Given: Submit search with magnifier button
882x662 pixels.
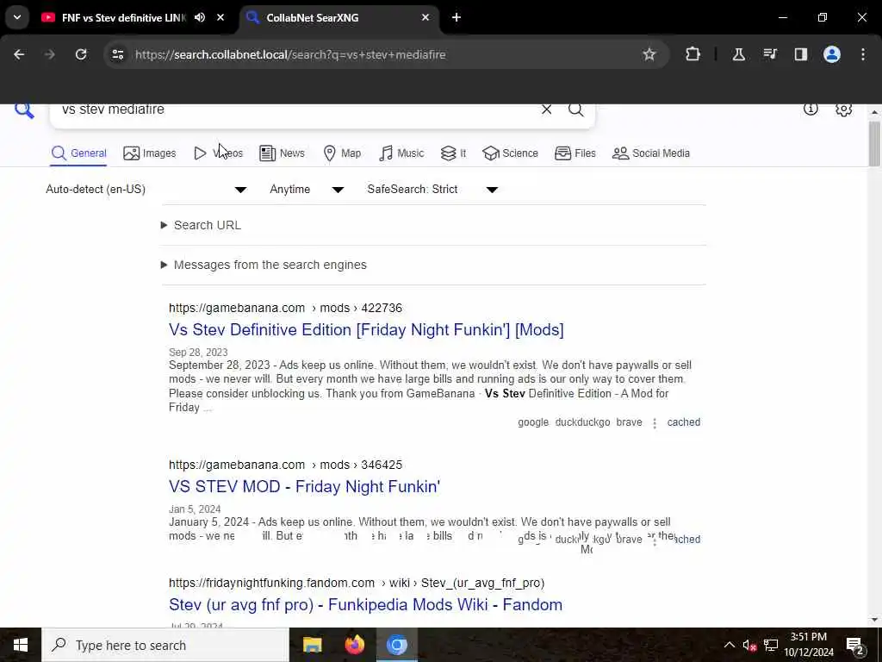Looking at the screenshot, I should pyautogui.click(x=575, y=109).
